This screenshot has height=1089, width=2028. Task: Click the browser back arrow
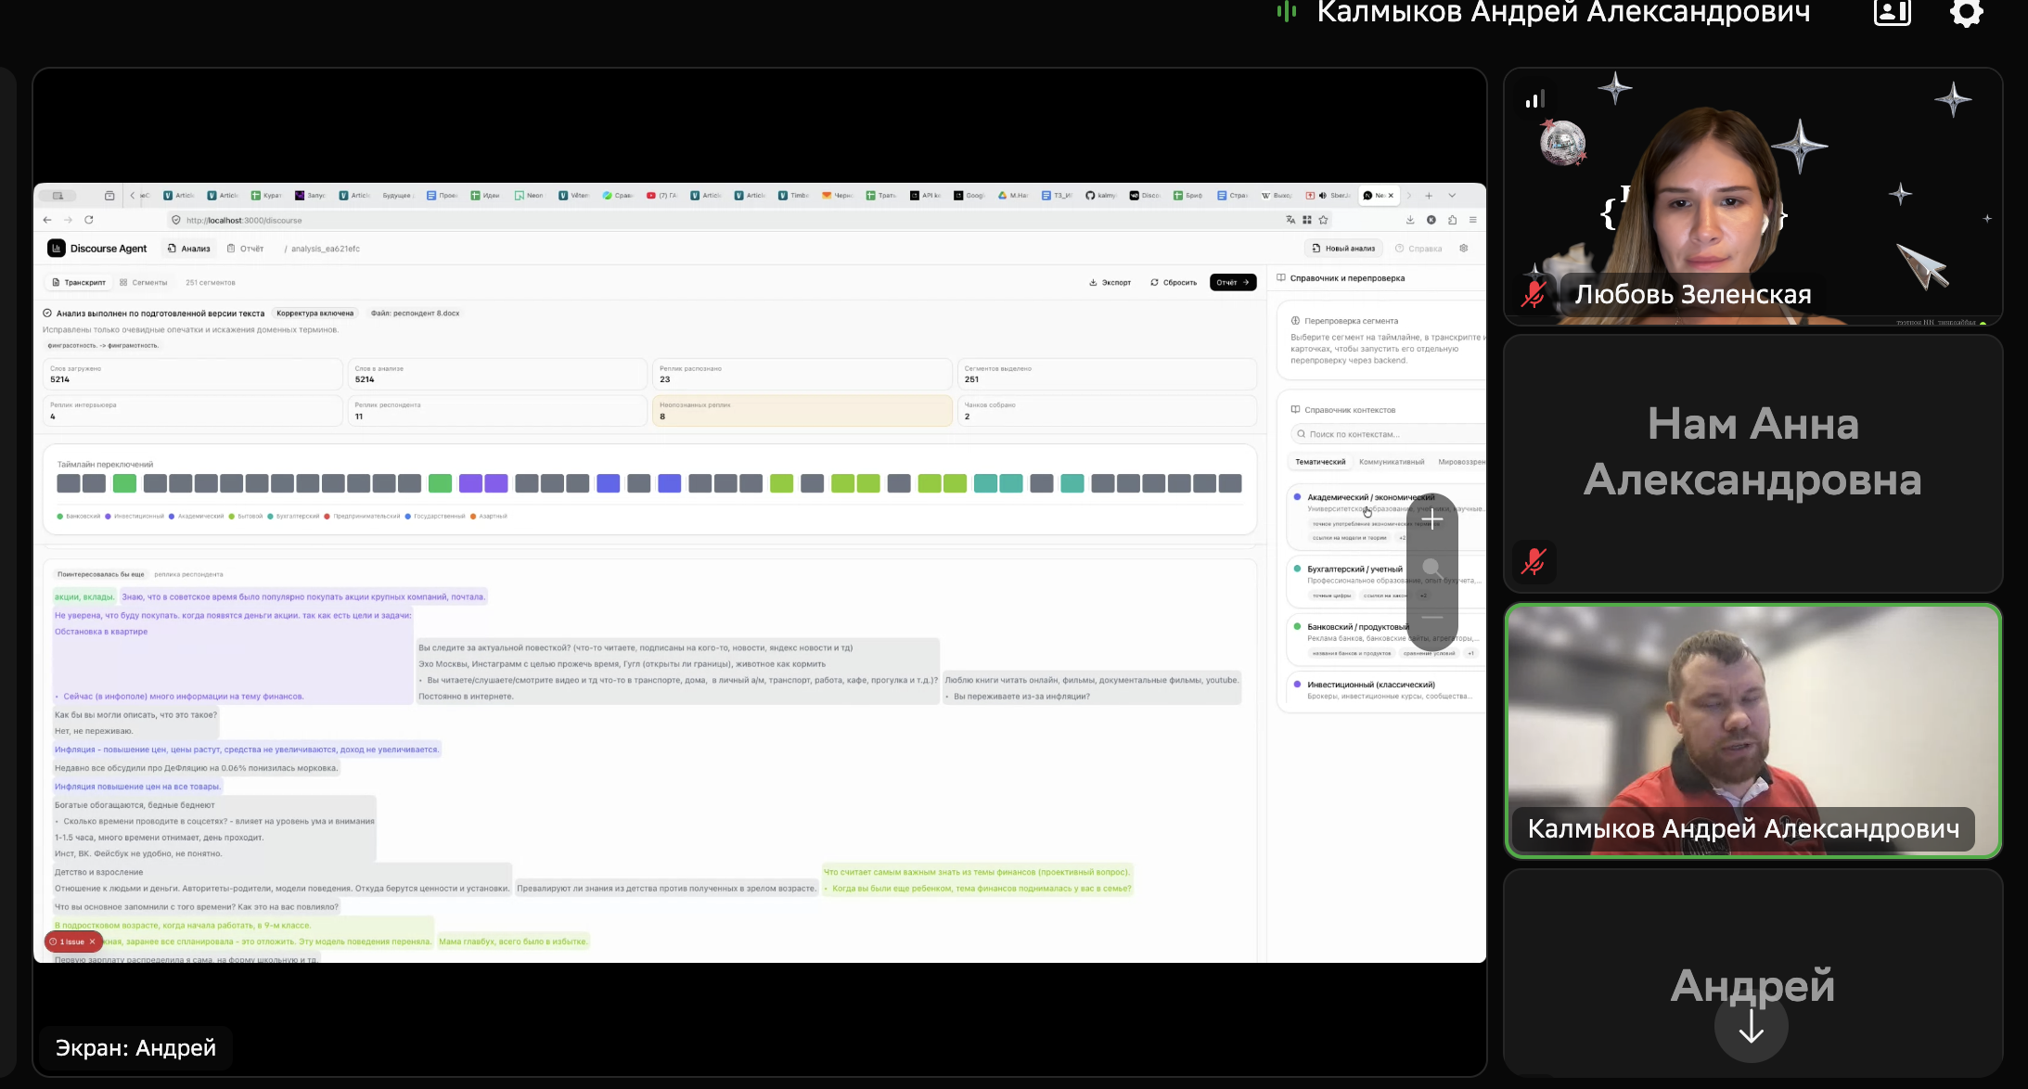(x=47, y=220)
